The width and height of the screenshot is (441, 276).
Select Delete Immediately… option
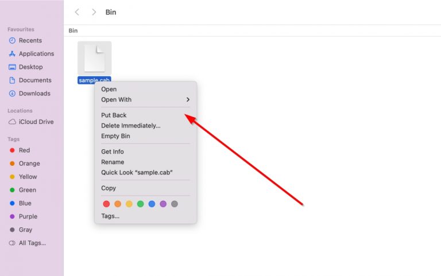coord(130,126)
